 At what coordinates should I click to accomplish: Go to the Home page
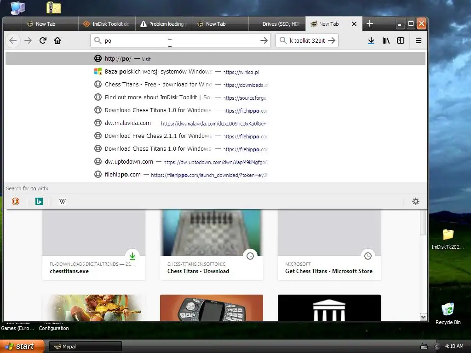click(57, 40)
